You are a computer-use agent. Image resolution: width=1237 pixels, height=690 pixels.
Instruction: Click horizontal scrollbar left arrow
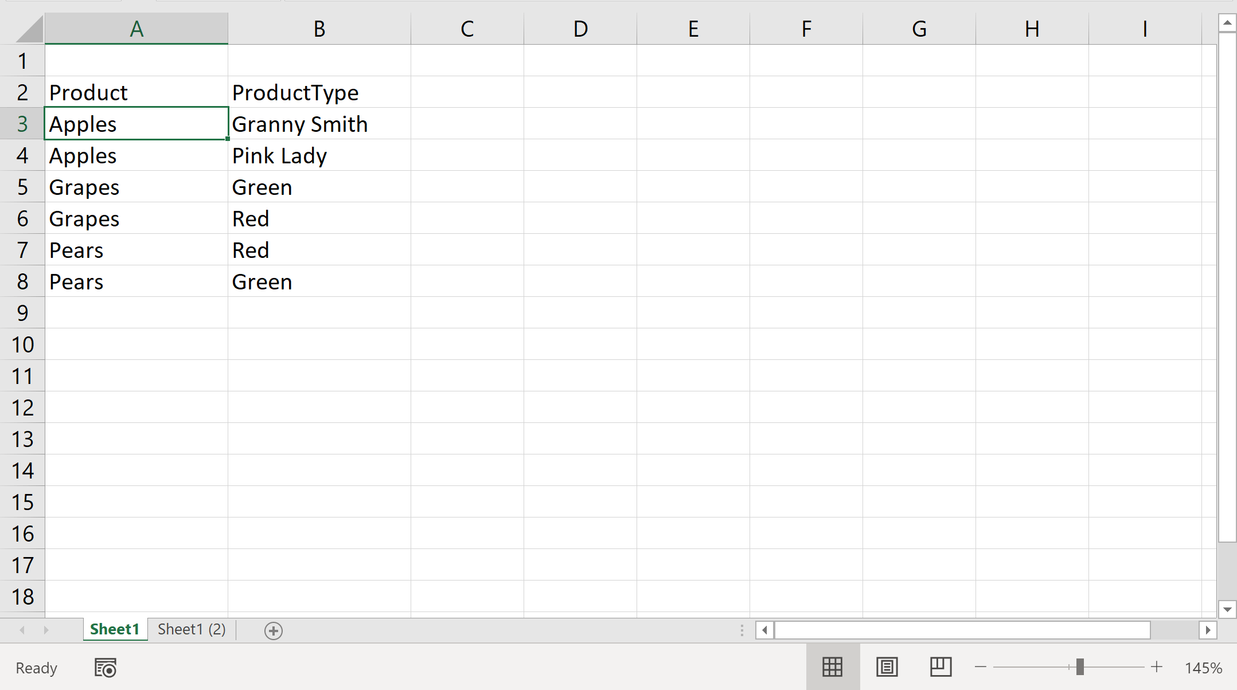764,630
